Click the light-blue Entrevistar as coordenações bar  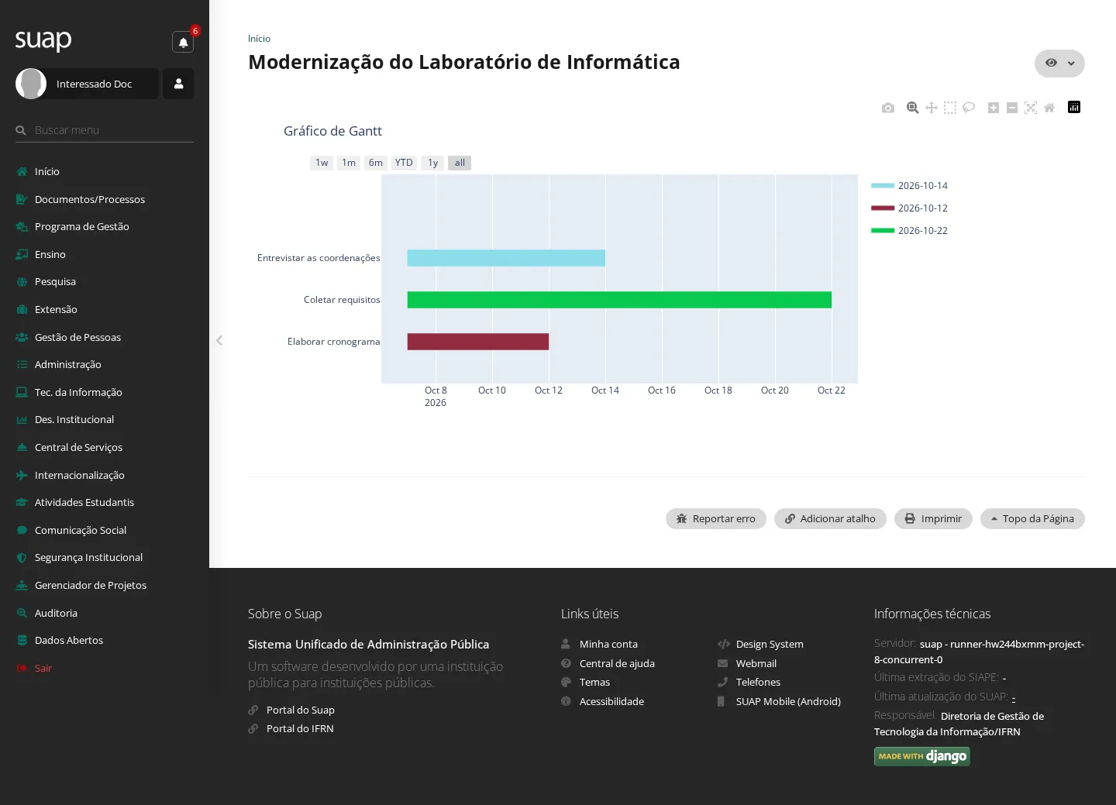pyautogui.click(x=506, y=258)
